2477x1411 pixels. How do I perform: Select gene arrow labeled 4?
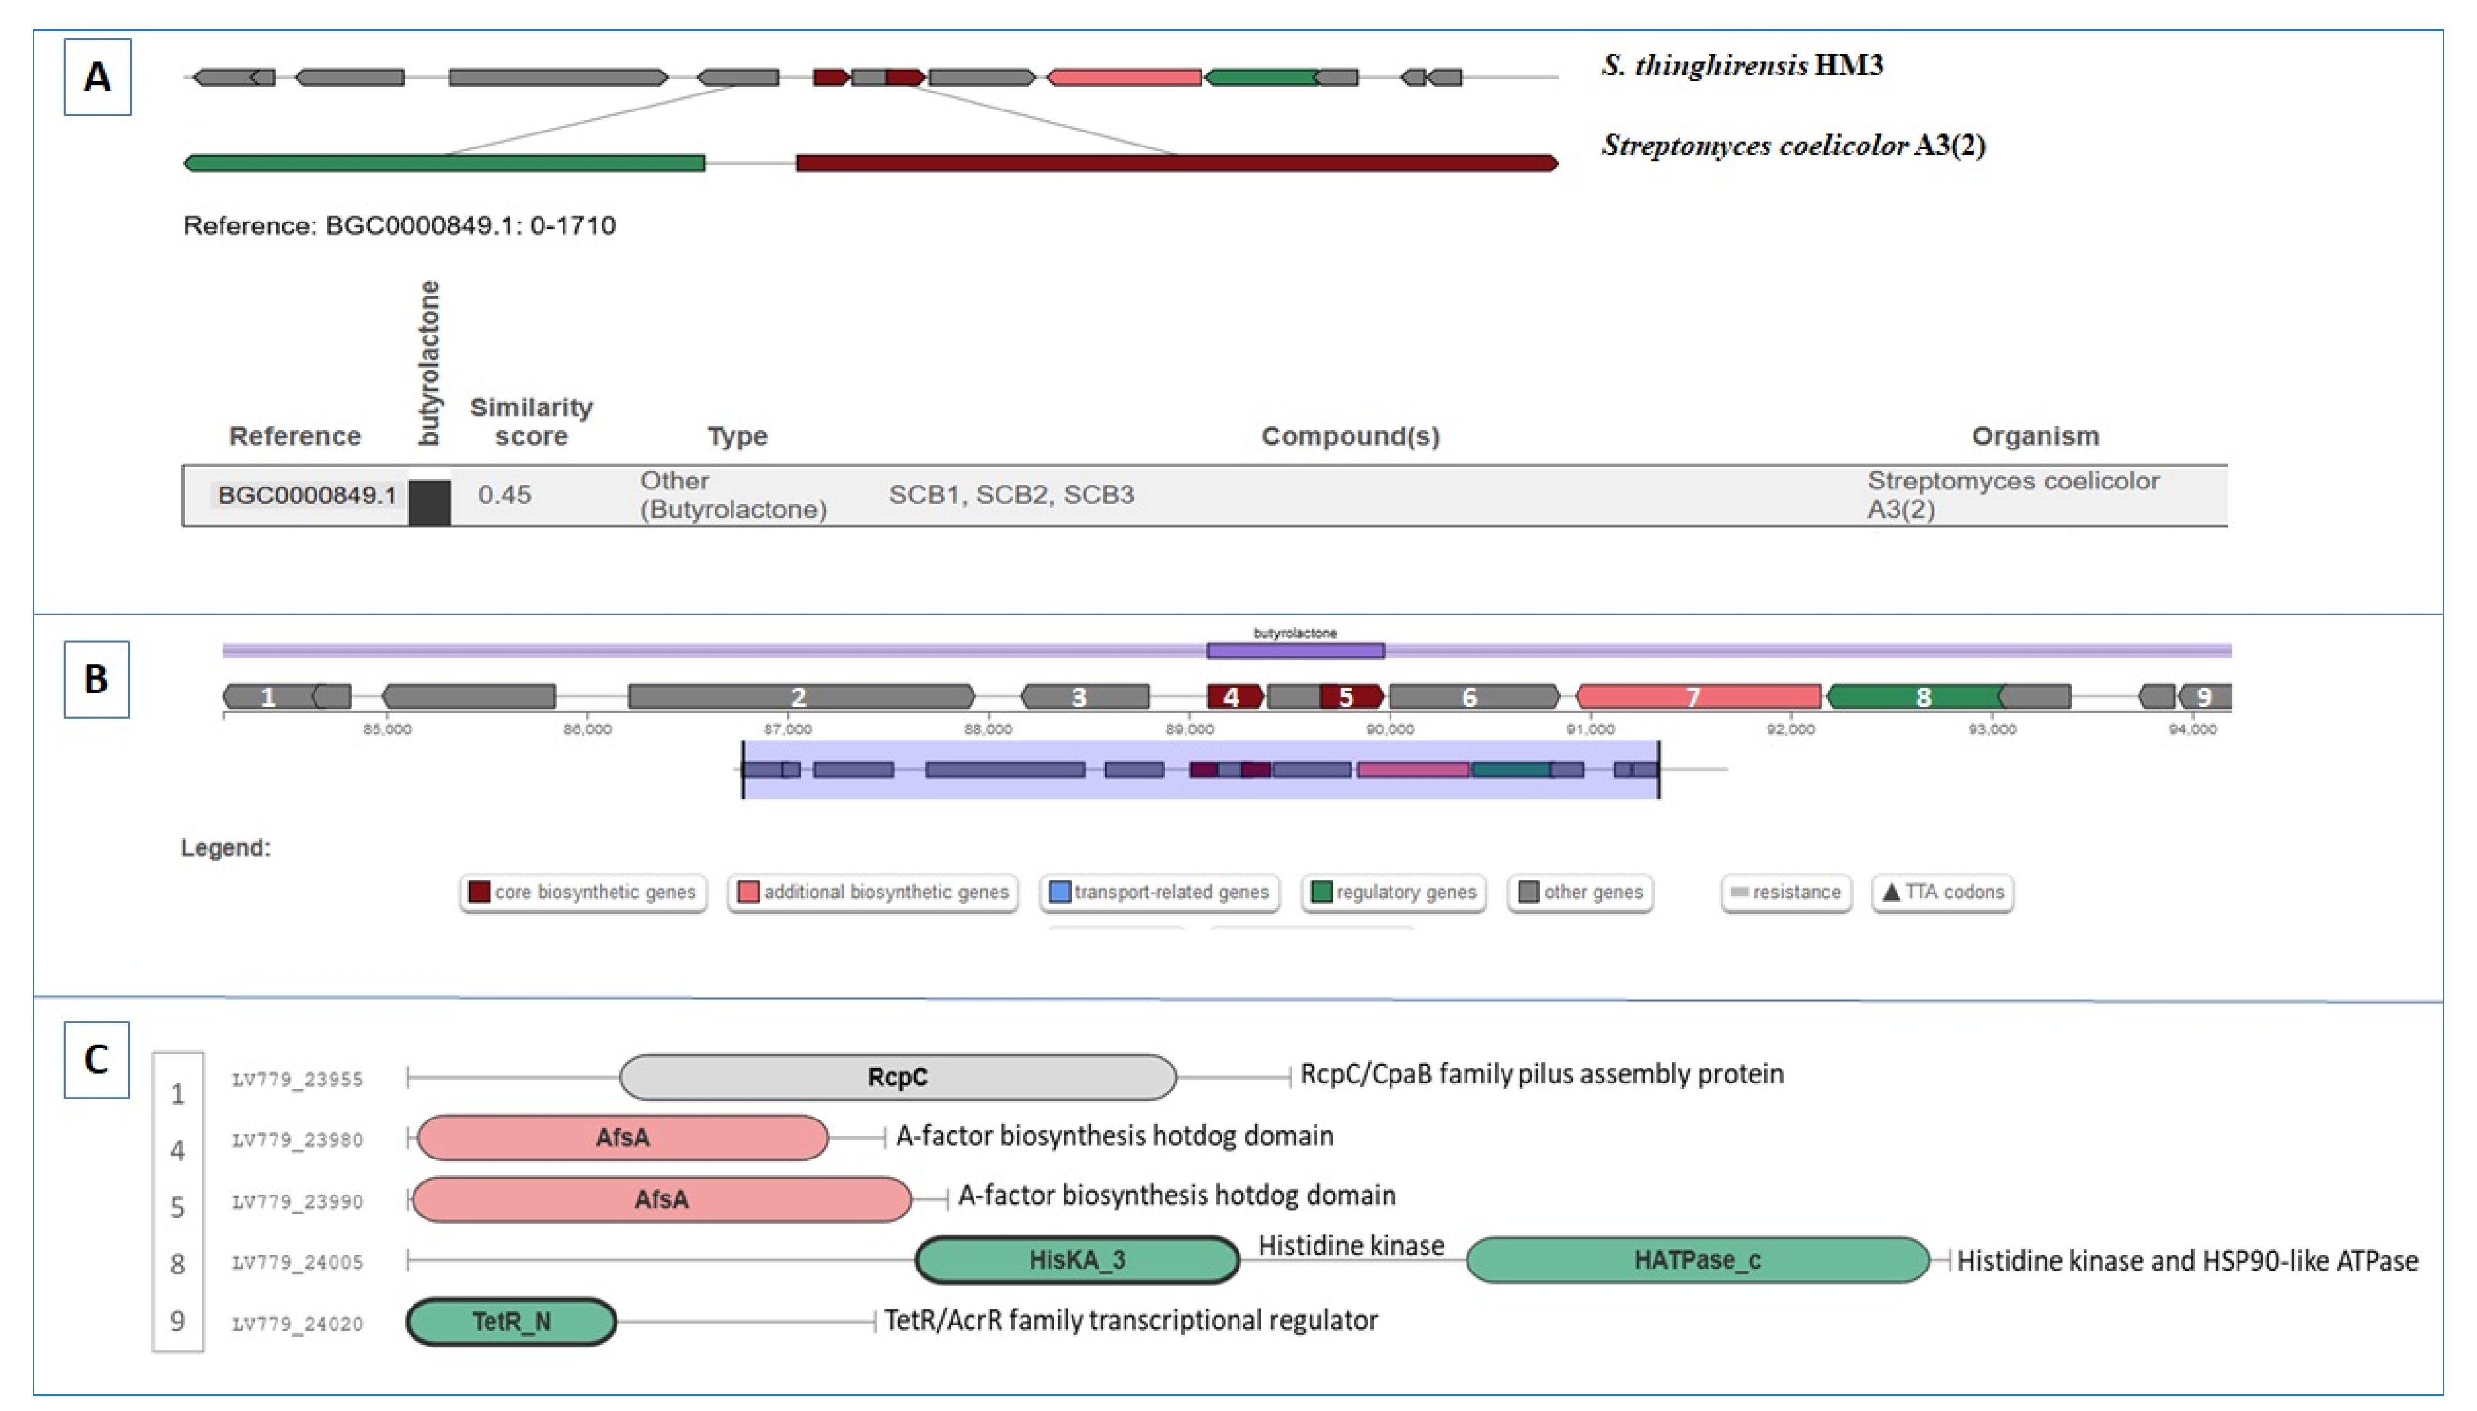[x=1234, y=696]
